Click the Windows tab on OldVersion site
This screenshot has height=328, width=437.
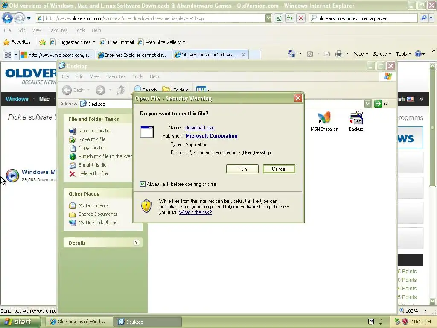pos(17,99)
